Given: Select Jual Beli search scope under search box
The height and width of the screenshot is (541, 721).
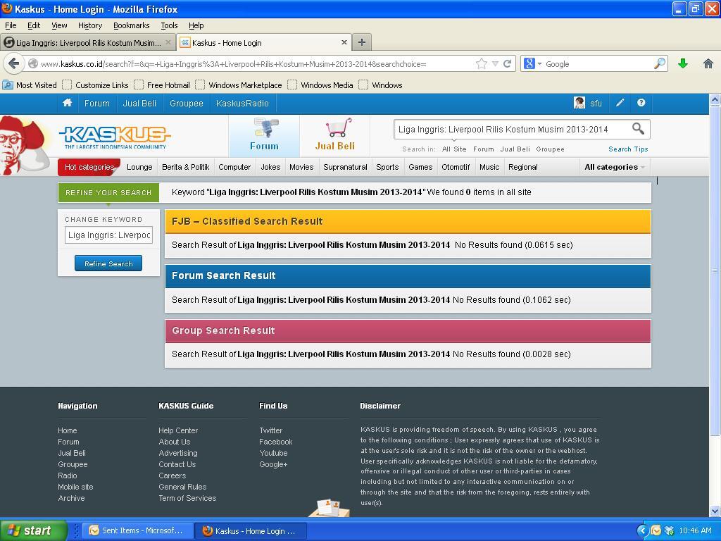Looking at the screenshot, I should (515, 149).
